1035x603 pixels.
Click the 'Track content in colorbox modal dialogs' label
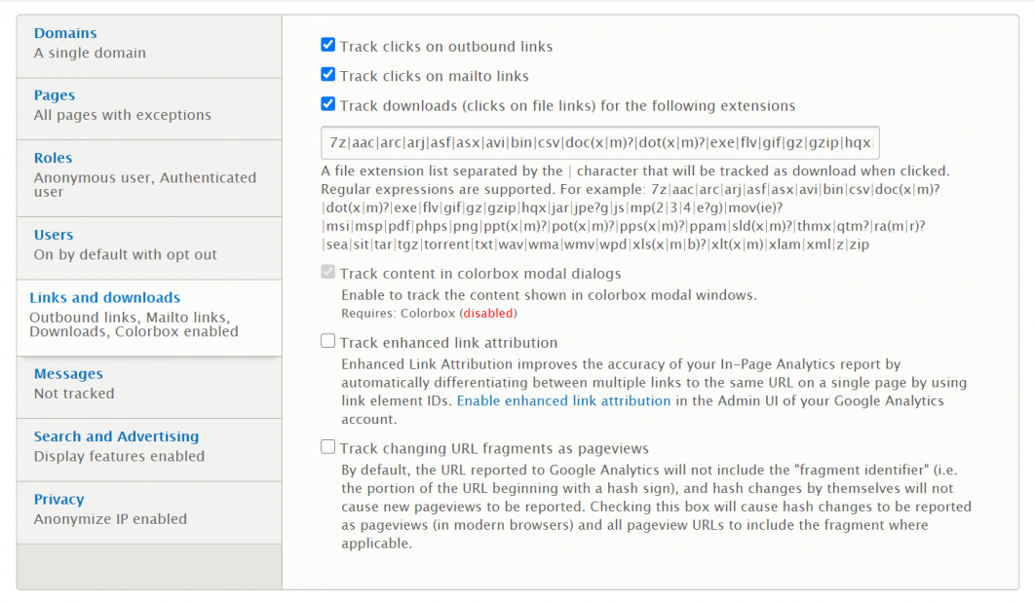[480, 275]
